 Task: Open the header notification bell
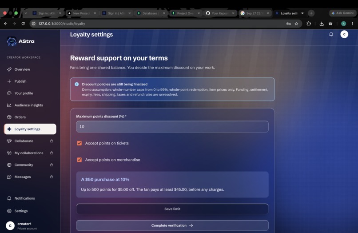(331, 34)
